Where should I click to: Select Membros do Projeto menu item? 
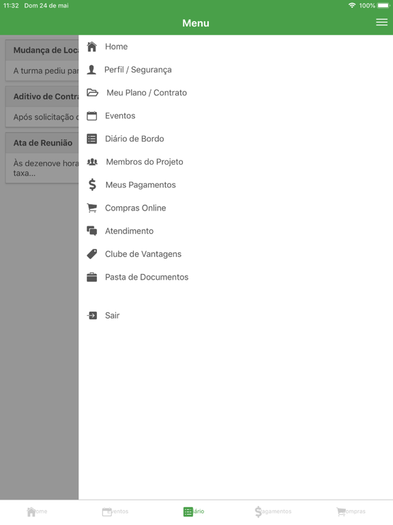point(235,162)
